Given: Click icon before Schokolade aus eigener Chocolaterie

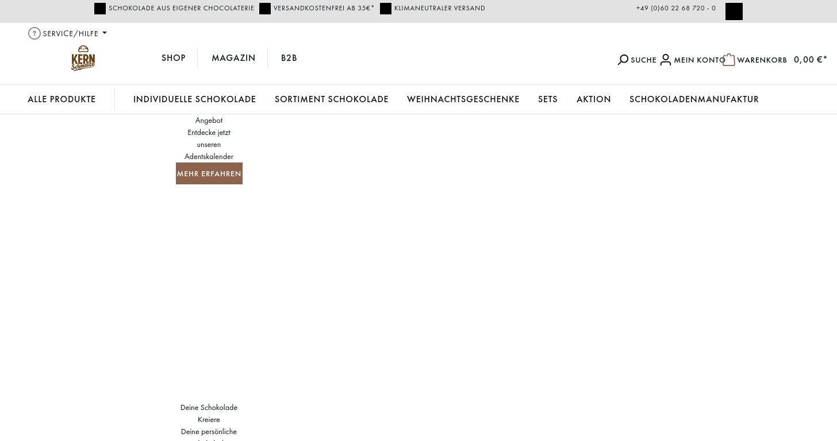Looking at the screenshot, I should (x=100, y=9).
